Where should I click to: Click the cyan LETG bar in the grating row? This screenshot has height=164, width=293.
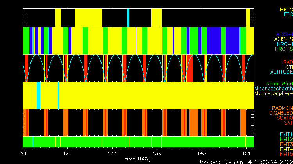click(x=128, y=18)
